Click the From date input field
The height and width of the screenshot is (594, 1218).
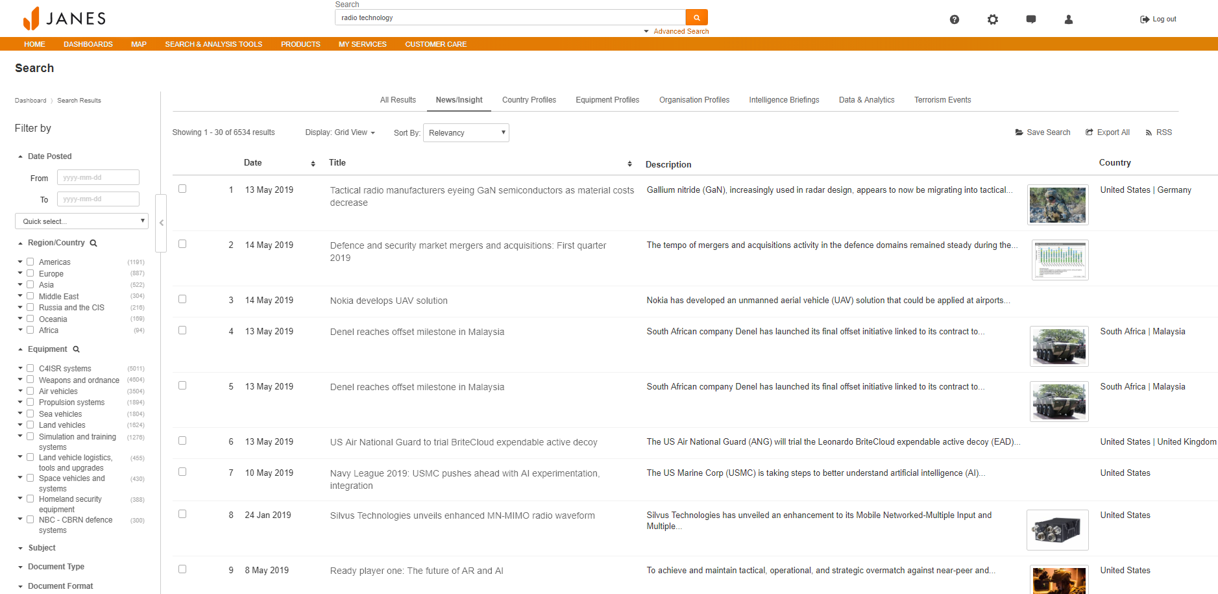(x=98, y=177)
